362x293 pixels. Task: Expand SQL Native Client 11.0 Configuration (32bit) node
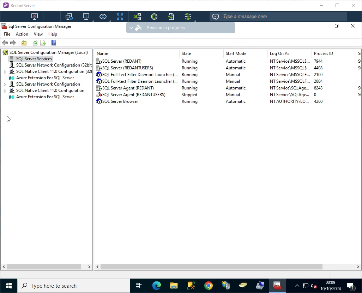(5, 71)
